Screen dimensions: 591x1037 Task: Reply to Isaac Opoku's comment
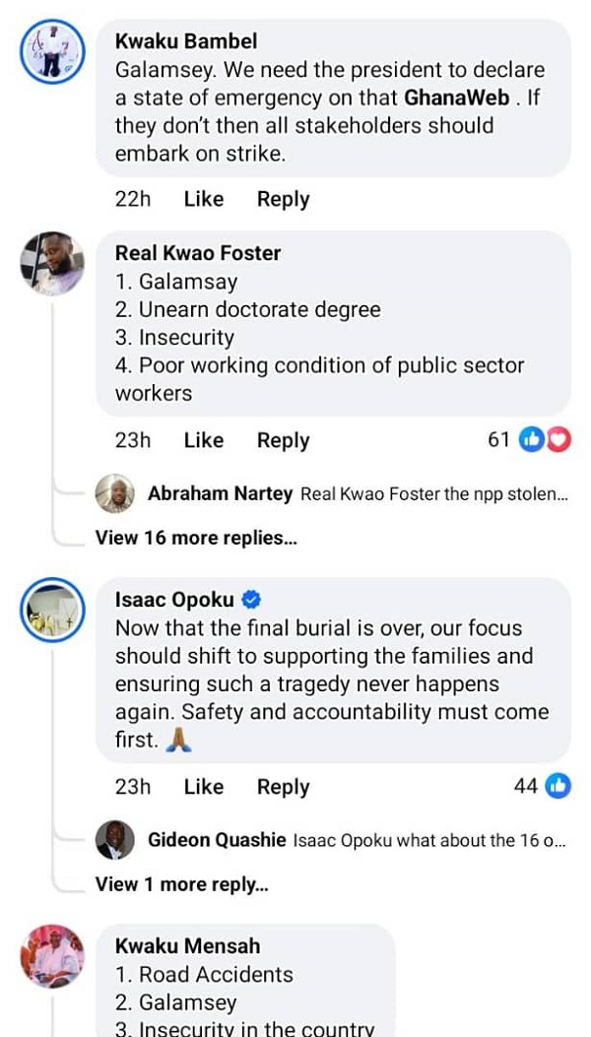tap(283, 787)
